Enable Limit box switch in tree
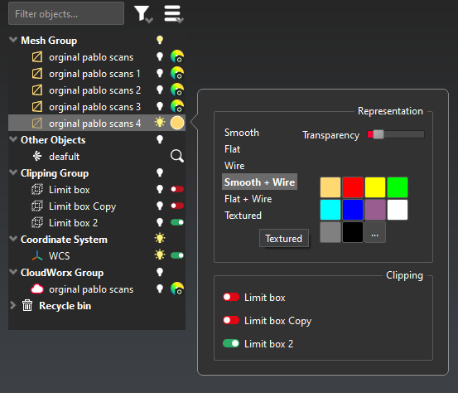458x393 pixels. click(177, 189)
